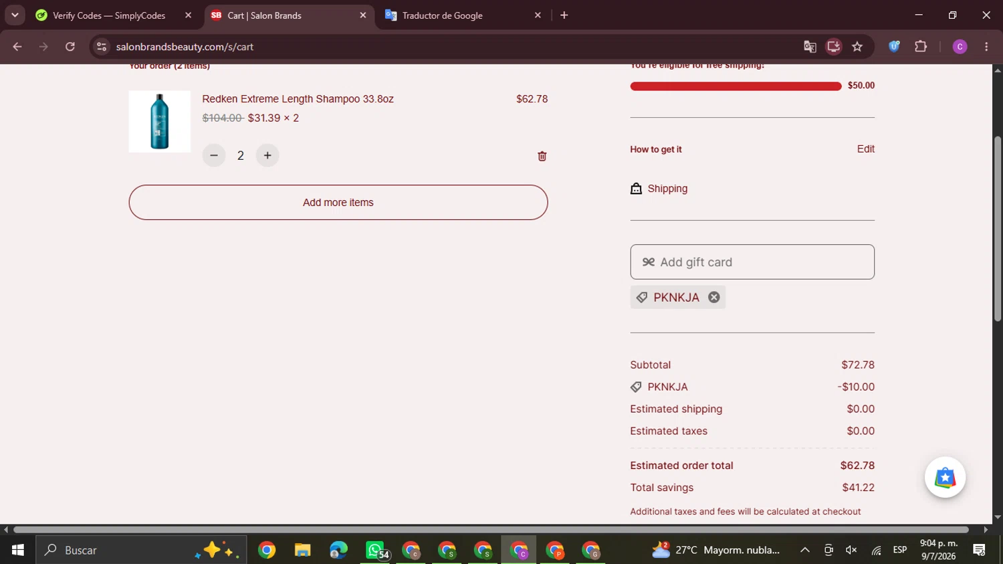Open clock and calendar at 9:04 p. m.
Screen dimensions: 1003x564
tap(939, 550)
